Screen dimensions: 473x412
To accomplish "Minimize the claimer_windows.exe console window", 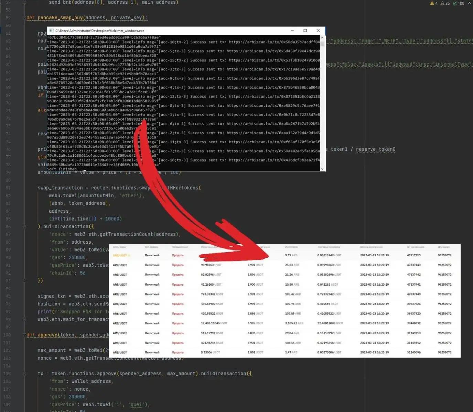I will [292, 31].
